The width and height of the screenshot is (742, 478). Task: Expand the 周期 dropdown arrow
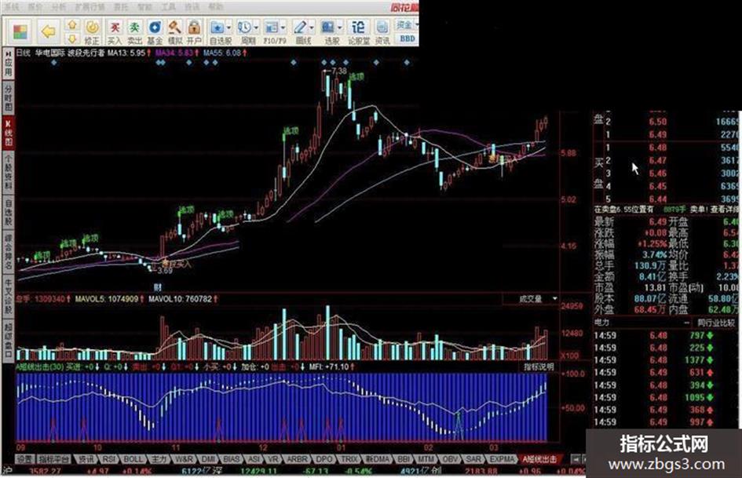256,27
